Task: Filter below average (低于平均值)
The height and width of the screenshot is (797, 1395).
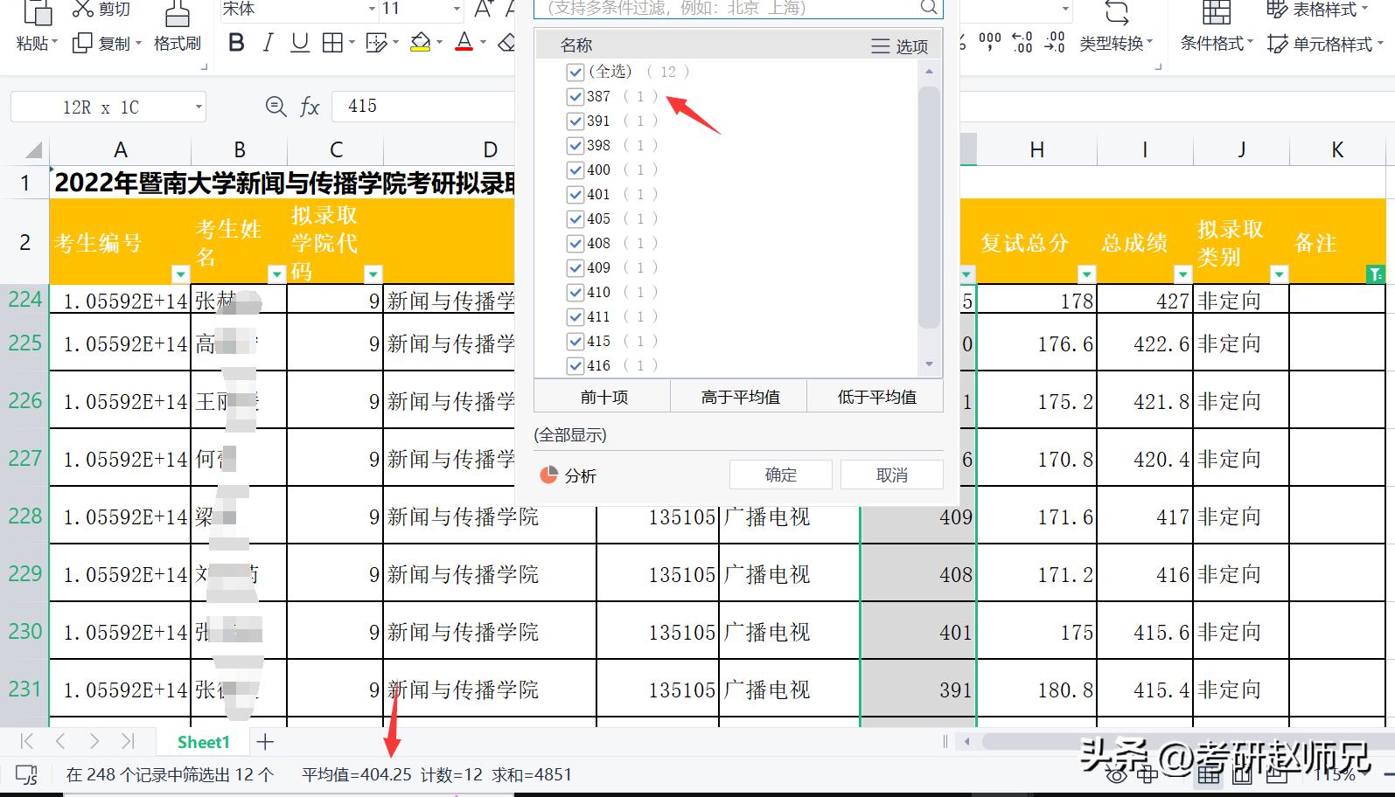Action: coord(876,397)
